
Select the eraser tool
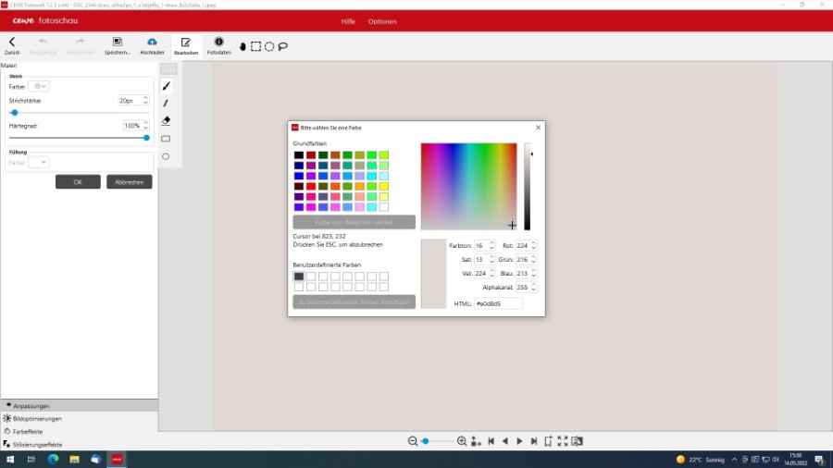[167, 120]
